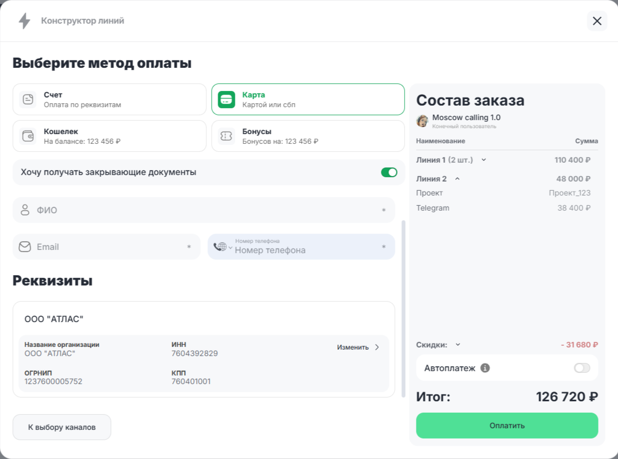Screen dimensions: 618x459
Task: Click the green card icon
Action: [x=226, y=100]
